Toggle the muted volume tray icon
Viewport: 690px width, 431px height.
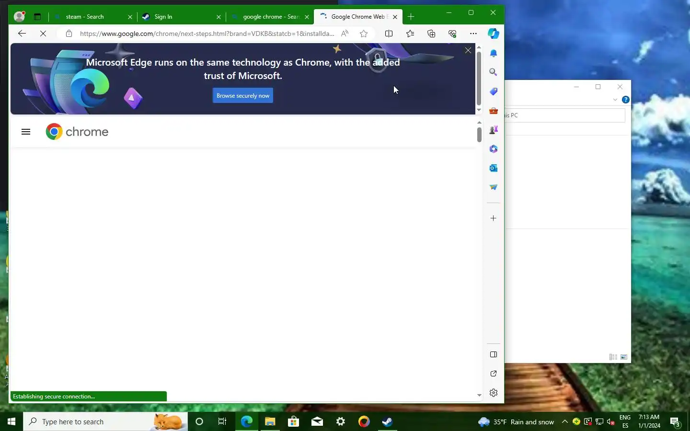[x=611, y=421]
